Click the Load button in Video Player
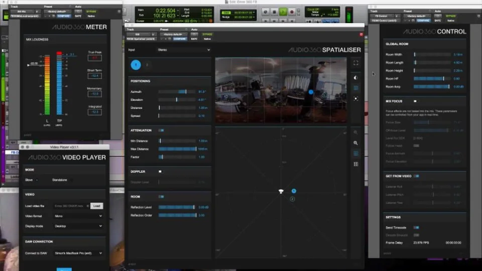Image resolution: width=482 pixels, height=271 pixels. (97, 206)
